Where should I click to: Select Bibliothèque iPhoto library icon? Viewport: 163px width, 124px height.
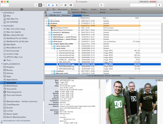(x=51, y=28)
